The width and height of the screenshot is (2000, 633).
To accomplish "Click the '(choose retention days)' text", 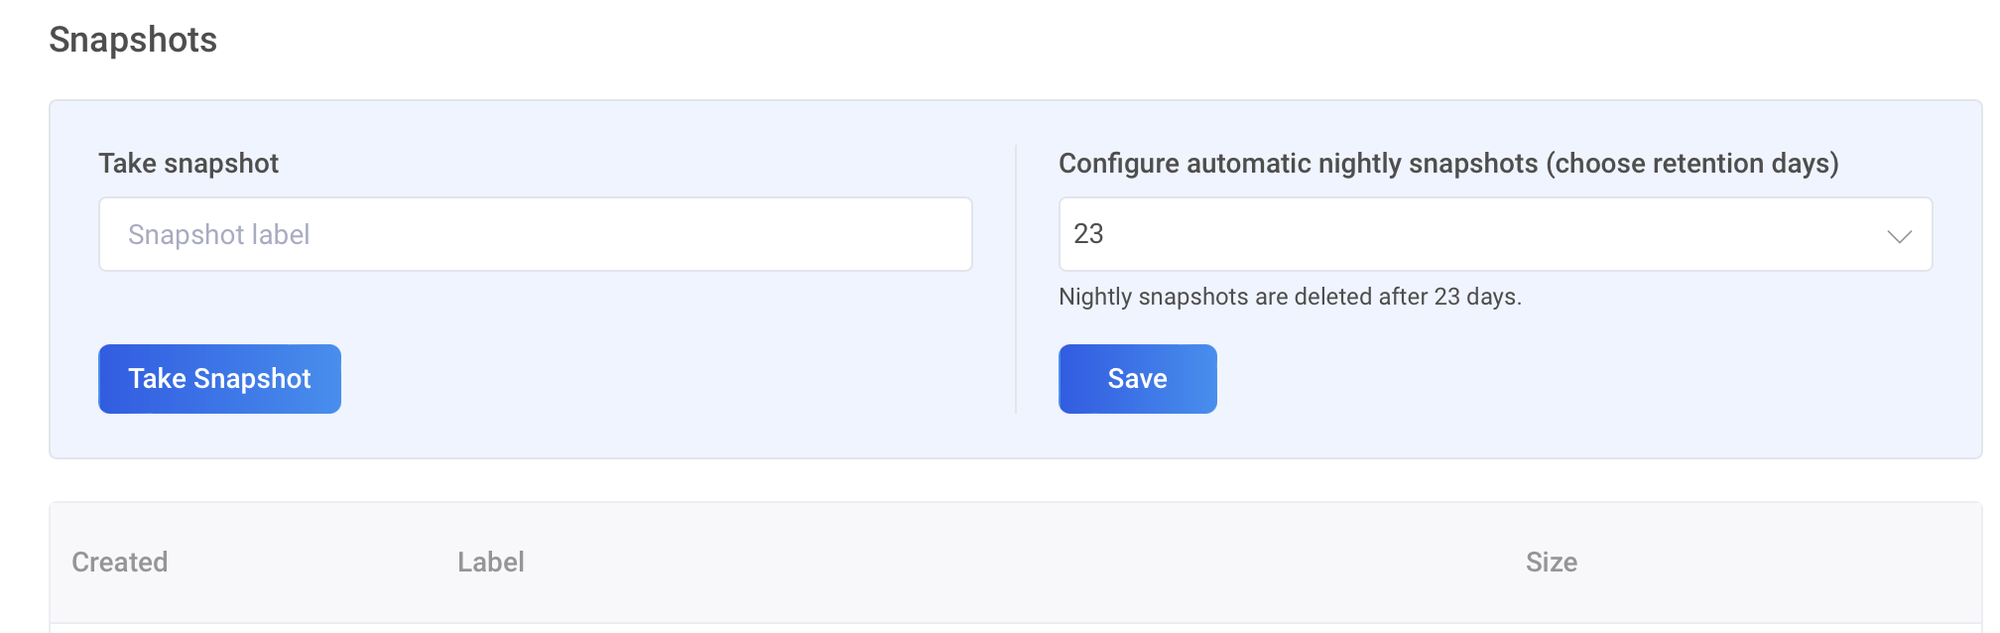I will click(1691, 164).
